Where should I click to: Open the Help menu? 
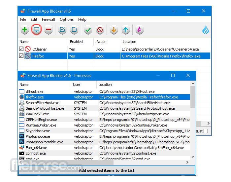(82, 19)
